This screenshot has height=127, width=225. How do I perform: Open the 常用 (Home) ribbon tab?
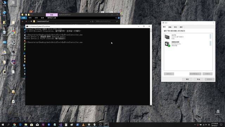[x=30, y=18]
